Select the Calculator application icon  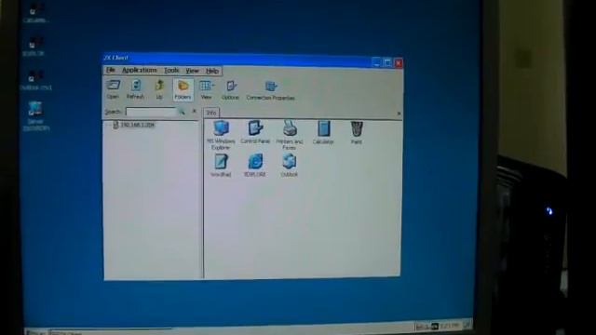click(323, 132)
